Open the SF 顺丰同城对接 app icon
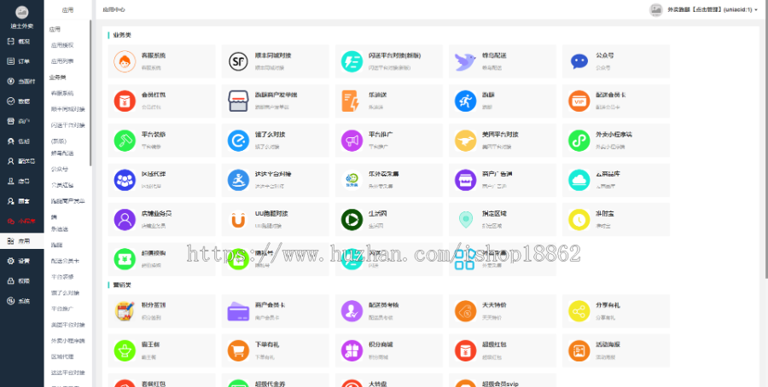The image size is (768, 387). [239, 61]
